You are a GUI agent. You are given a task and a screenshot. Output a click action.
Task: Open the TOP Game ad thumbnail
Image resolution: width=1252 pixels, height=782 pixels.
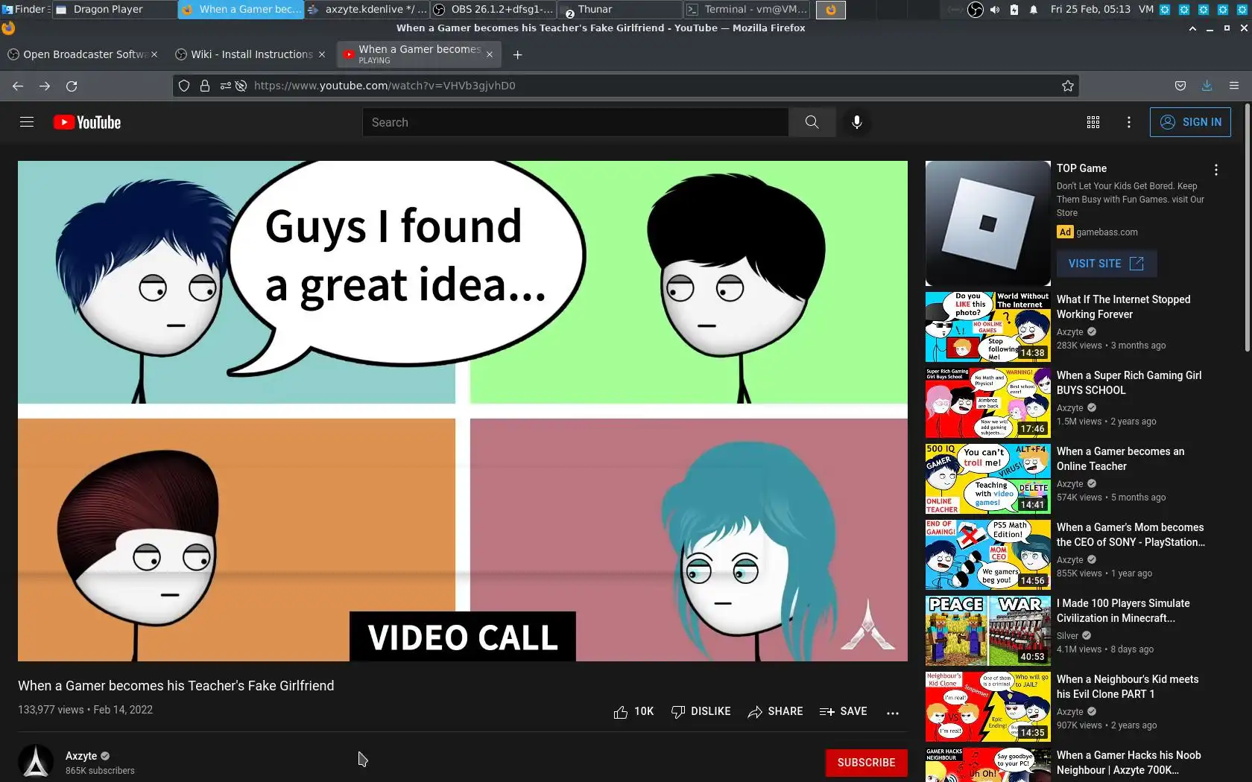tap(988, 223)
